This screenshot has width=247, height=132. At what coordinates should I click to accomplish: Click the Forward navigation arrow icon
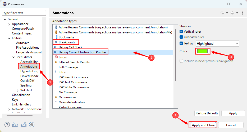232,13
